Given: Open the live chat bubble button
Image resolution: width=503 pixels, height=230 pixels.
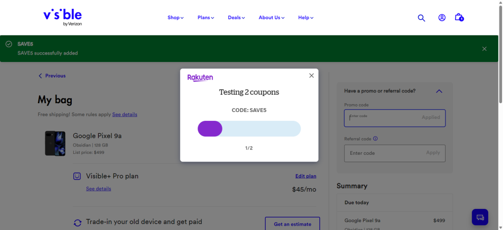Looking at the screenshot, I should tap(480, 217).
